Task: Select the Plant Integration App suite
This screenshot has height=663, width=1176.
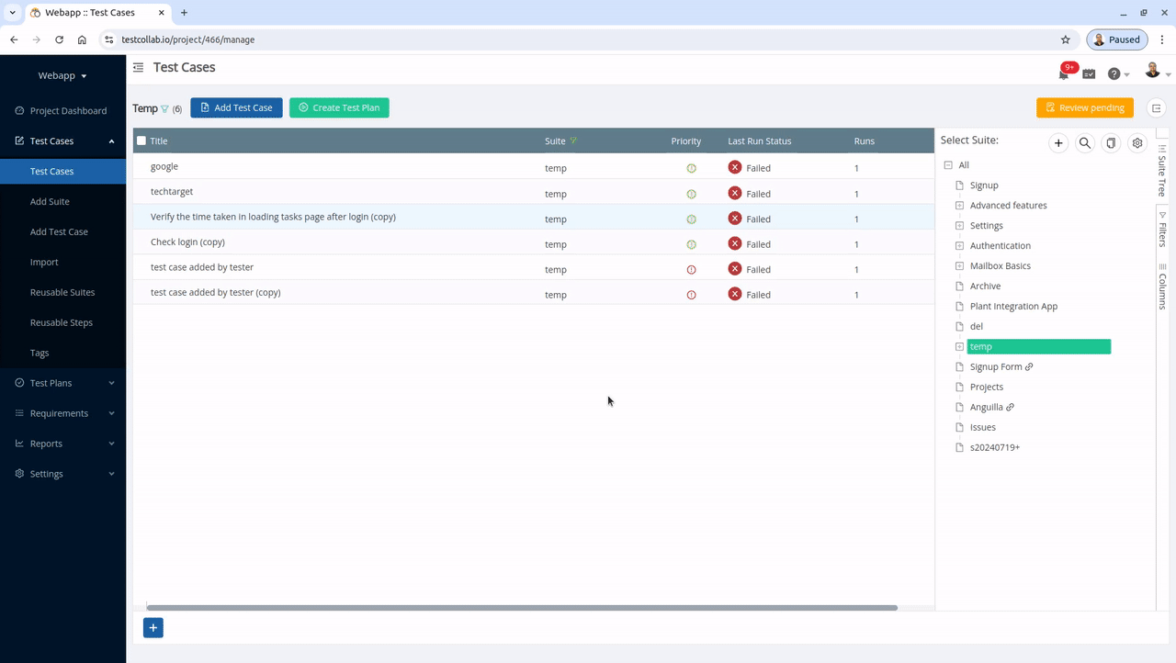Action: [1013, 307]
